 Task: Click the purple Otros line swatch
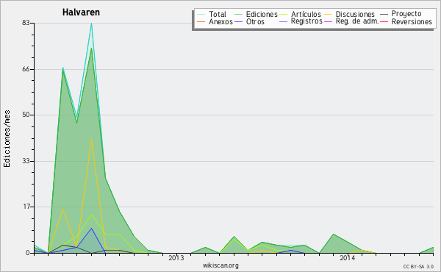point(238,21)
